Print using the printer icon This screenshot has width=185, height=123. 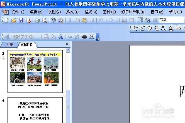[37, 20]
